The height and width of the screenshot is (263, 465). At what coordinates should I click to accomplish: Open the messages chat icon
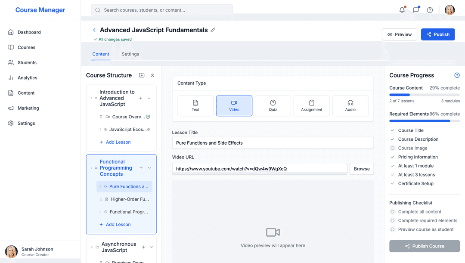point(416,10)
